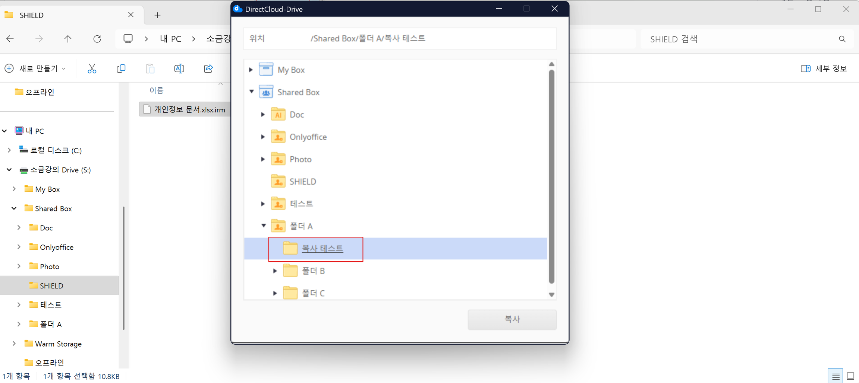Click the Rename icon in toolbar
859x383 pixels.
click(179, 68)
